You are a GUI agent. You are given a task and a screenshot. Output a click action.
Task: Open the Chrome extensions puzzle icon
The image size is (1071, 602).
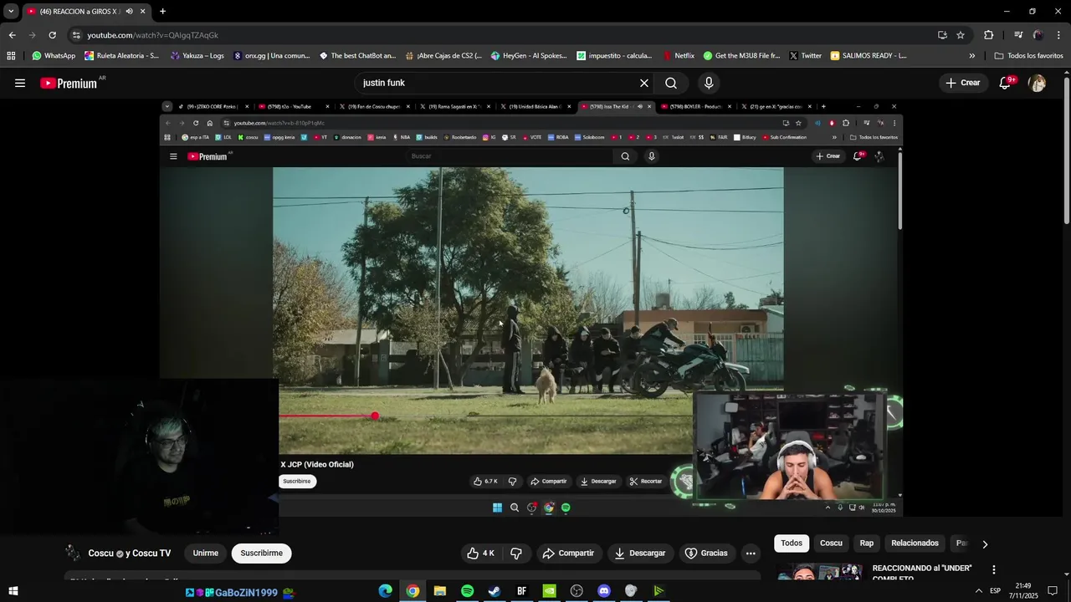click(x=989, y=35)
